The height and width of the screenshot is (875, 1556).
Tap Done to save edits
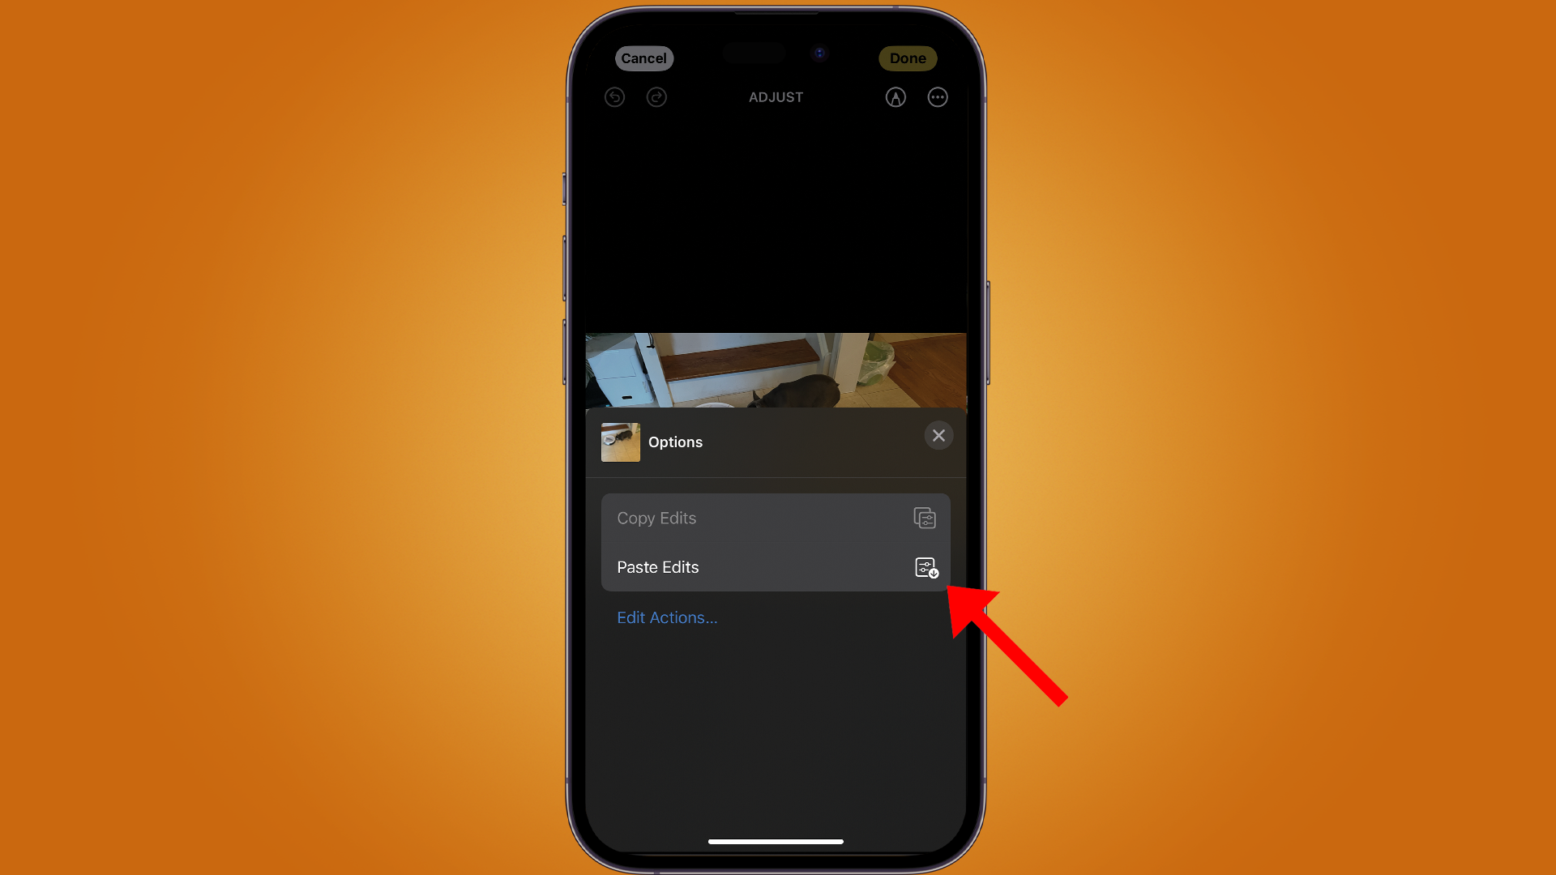[908, 58]
